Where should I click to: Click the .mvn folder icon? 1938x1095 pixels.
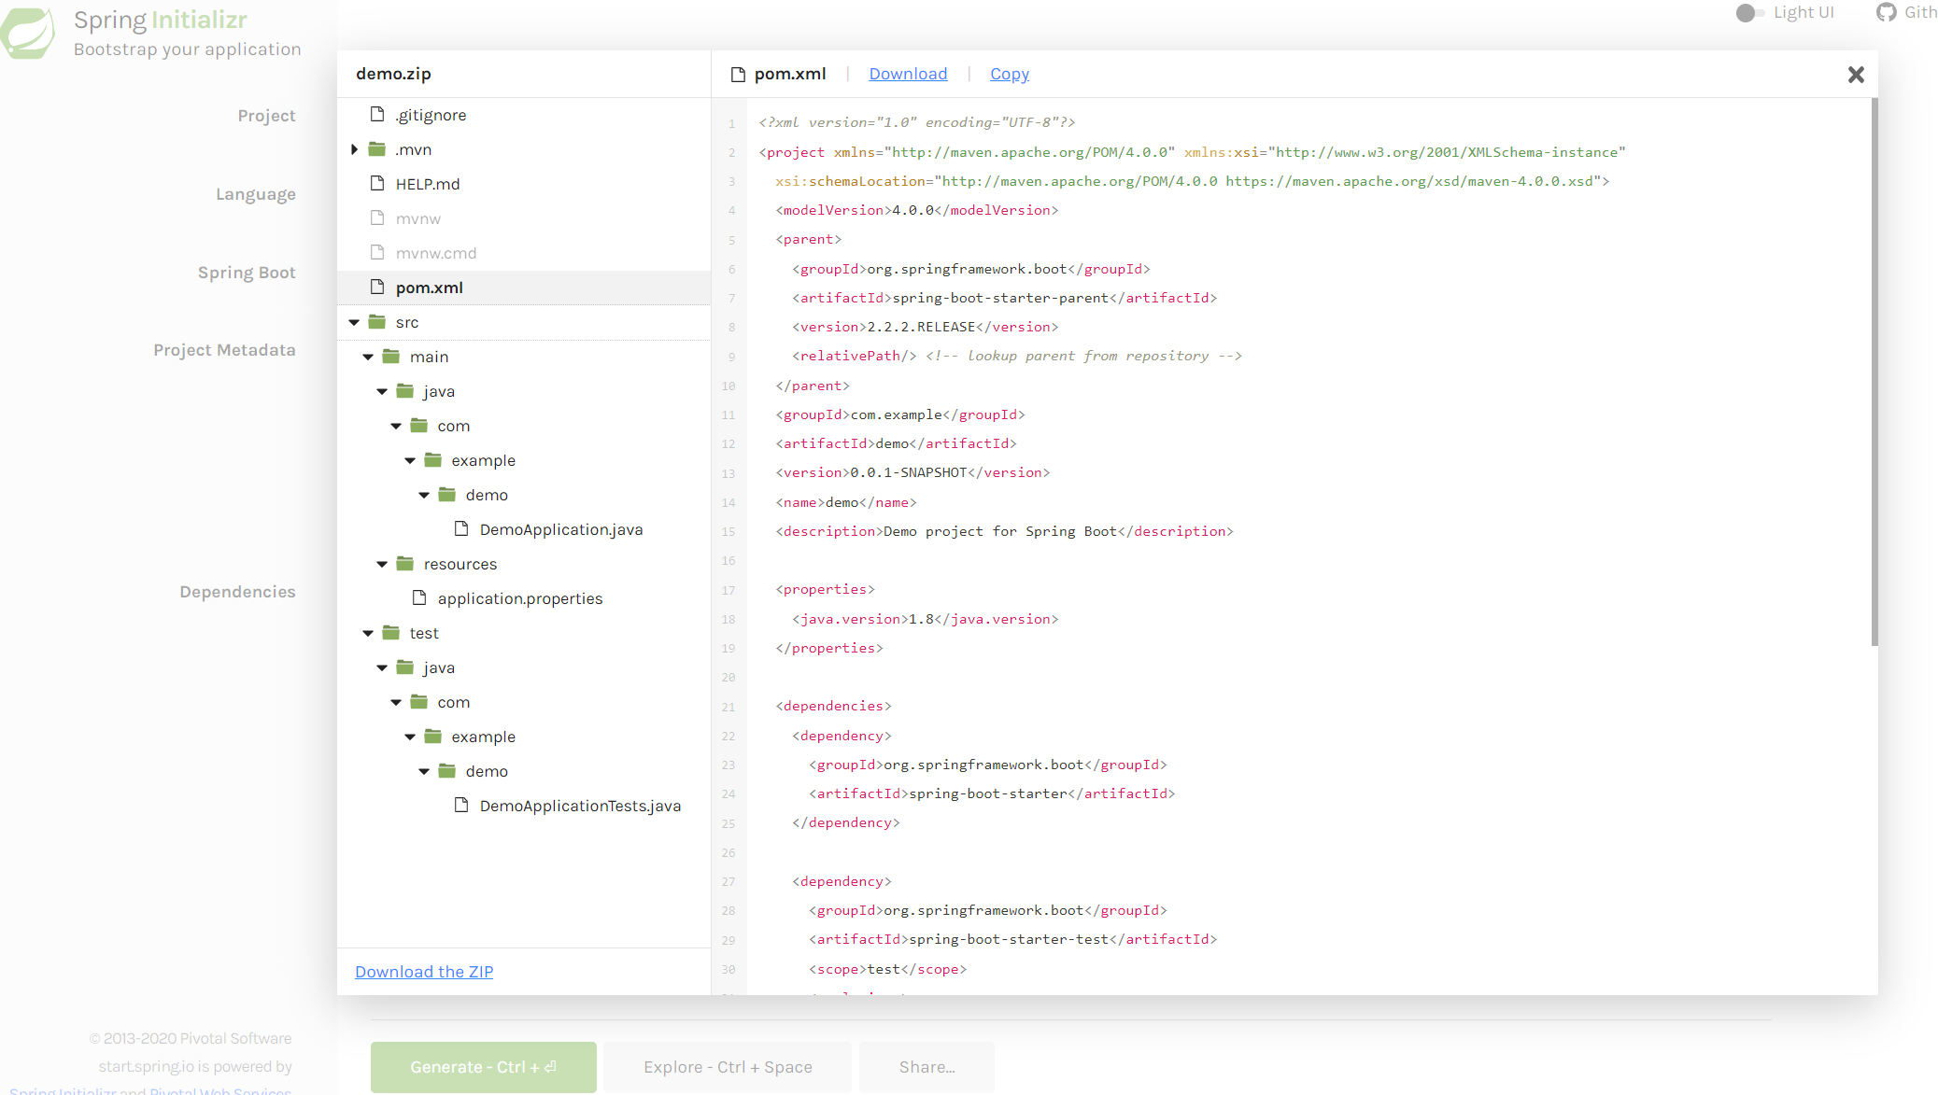pyautogui.click(x=377, y=148)
